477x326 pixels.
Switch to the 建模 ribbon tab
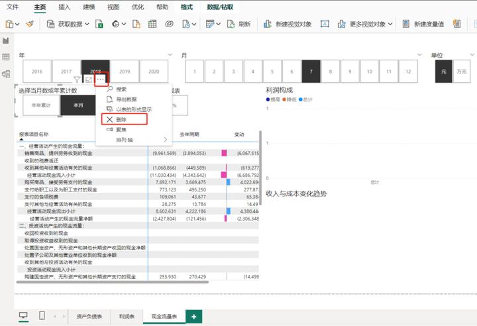(x=89, y=7)
